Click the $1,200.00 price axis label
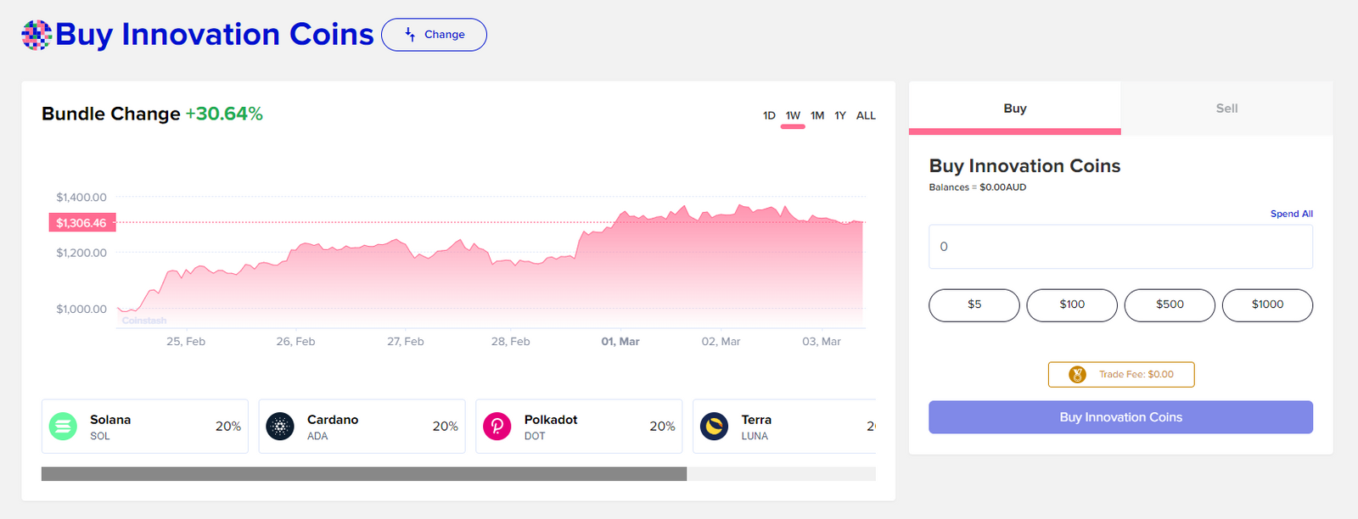The image size is (1358, 519). 81,254
